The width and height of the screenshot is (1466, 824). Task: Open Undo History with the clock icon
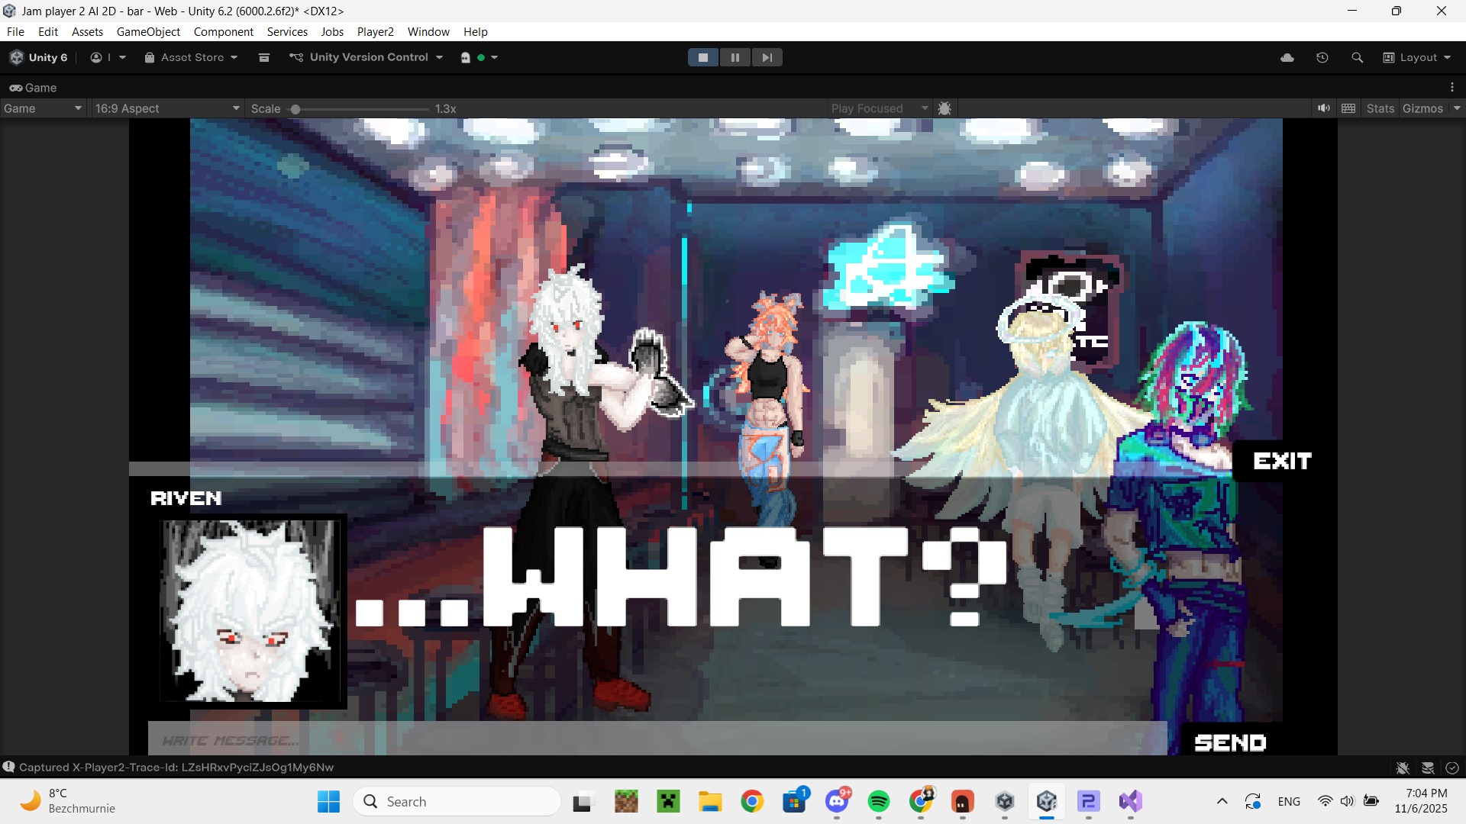(1322, 57)
